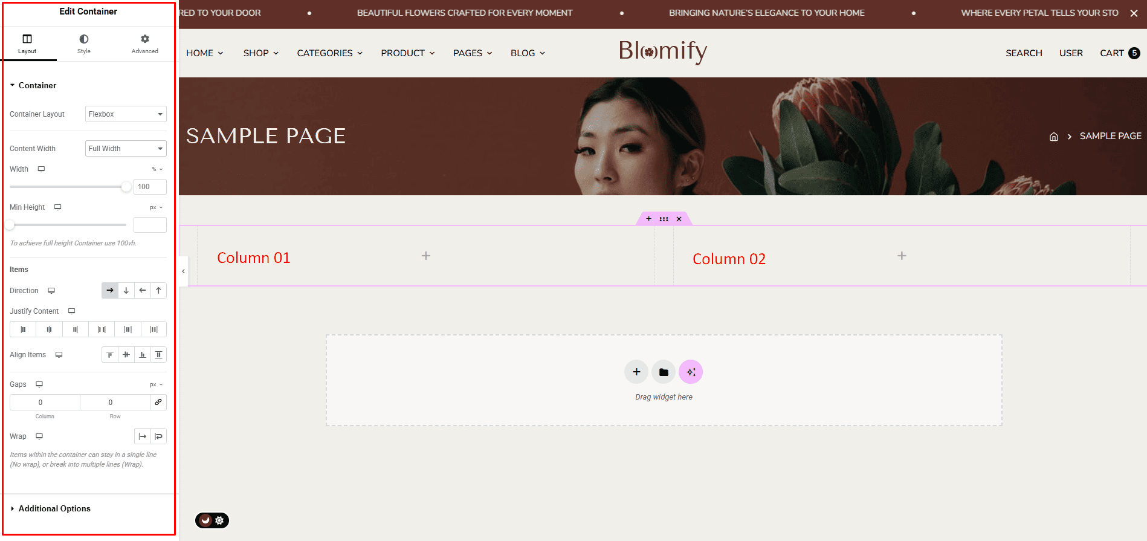Delete container via handle X
Screen dimensions: 1147x541
click(x=679, y=219)
